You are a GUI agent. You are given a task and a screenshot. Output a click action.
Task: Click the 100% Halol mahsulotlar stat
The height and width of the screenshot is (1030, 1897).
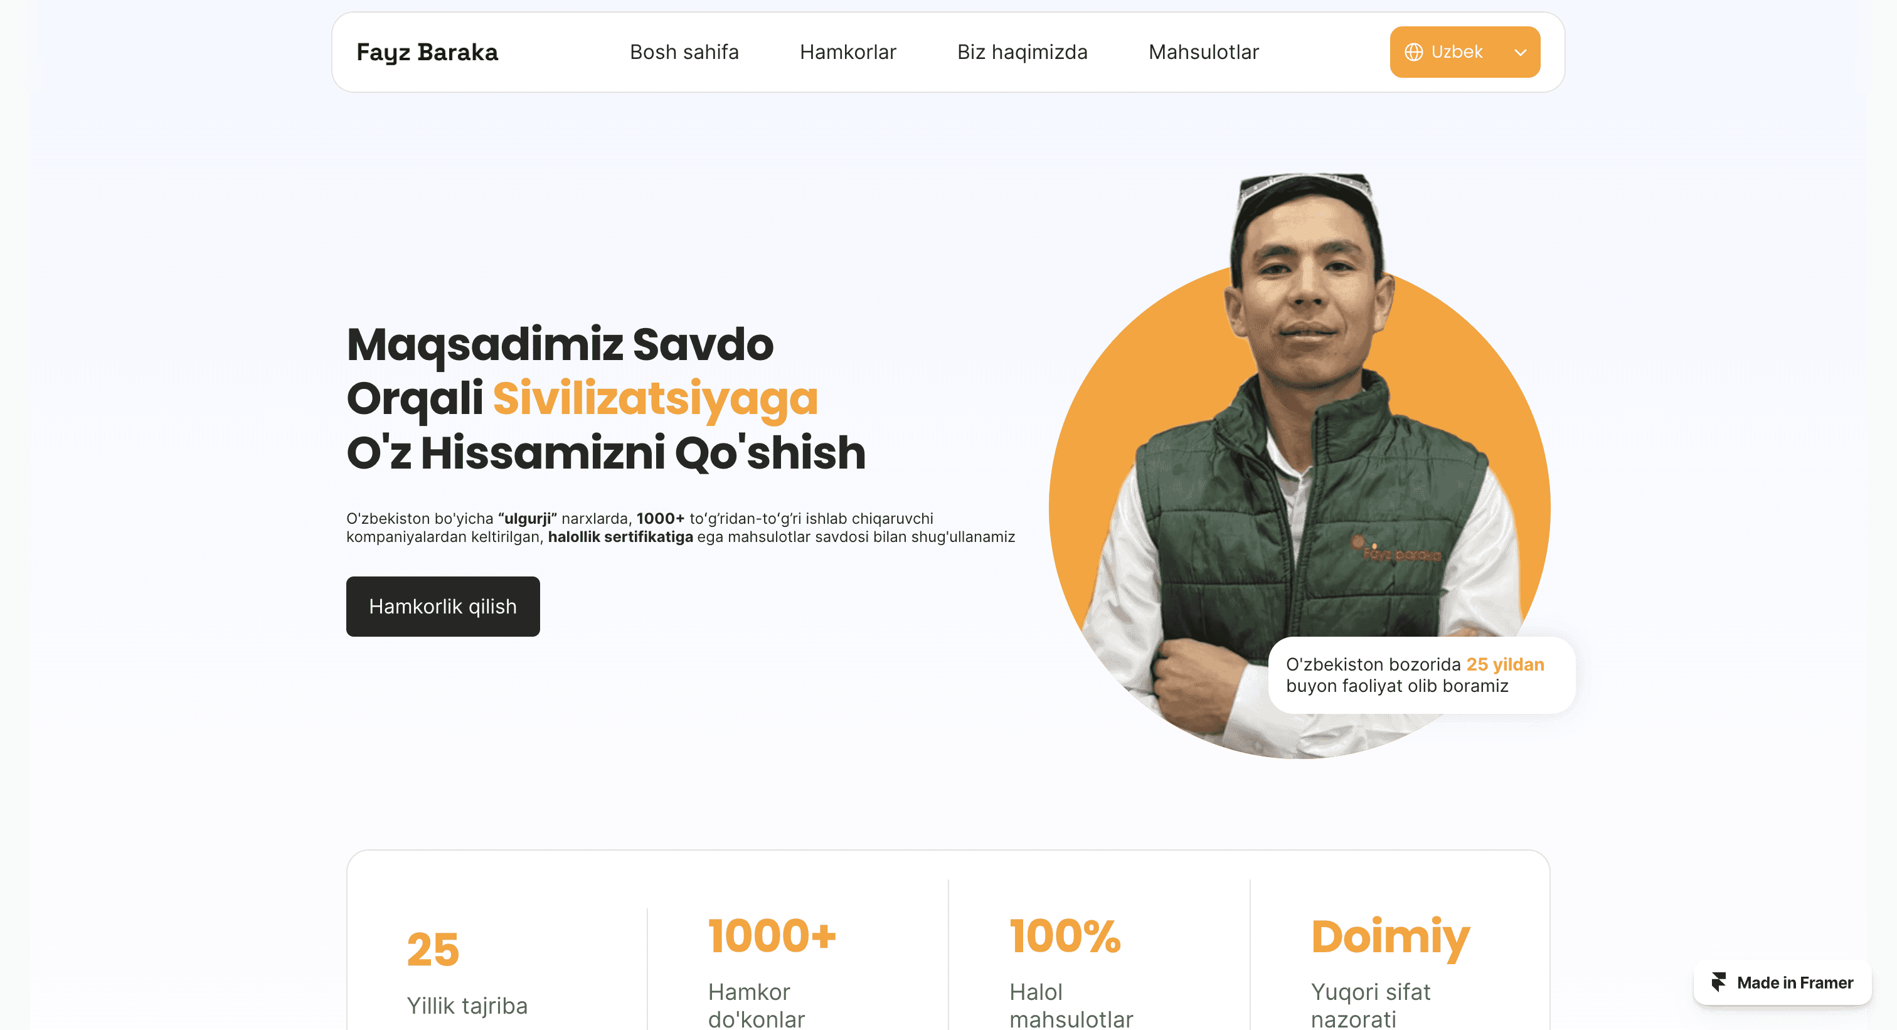point(1071,972)
